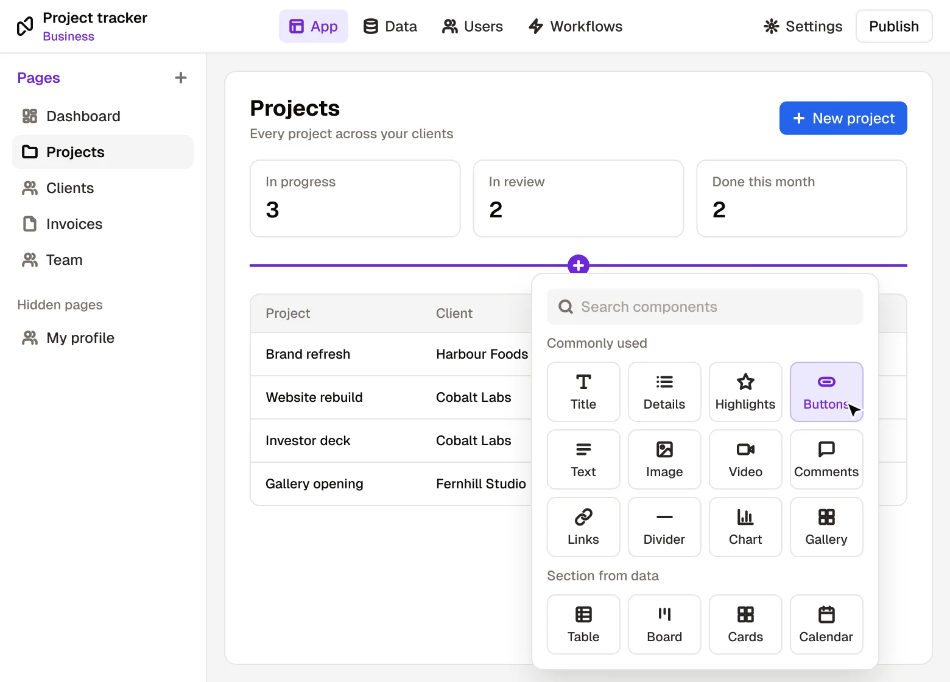Click the Project tracker logo icon
Viewport: 950px width, 682px height.
[25, 26]
